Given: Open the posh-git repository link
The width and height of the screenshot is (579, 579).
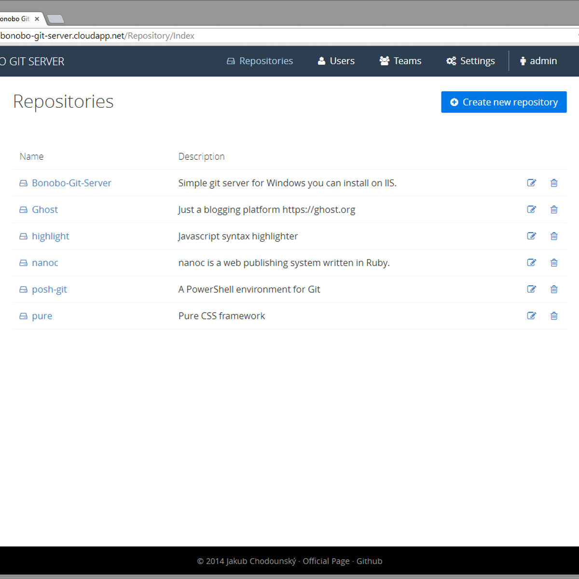Looking at the screenshot, I should pos(49,289).
